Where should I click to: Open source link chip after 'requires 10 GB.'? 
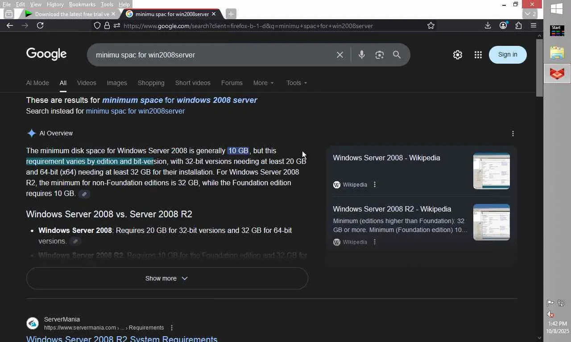tap(84, 194)
